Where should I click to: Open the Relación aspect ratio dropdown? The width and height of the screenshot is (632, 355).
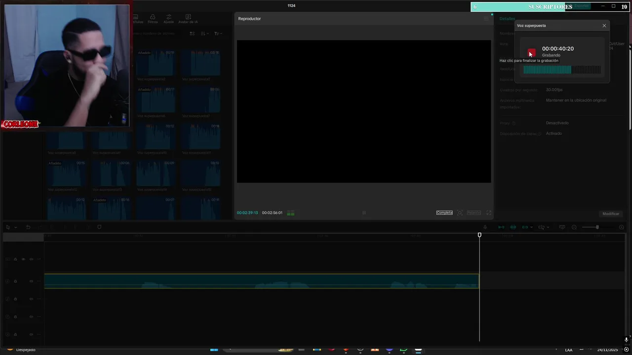click(474, 213)
